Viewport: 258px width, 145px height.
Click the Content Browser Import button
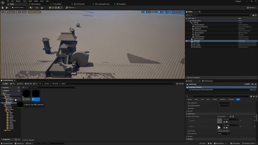[20, 84]
